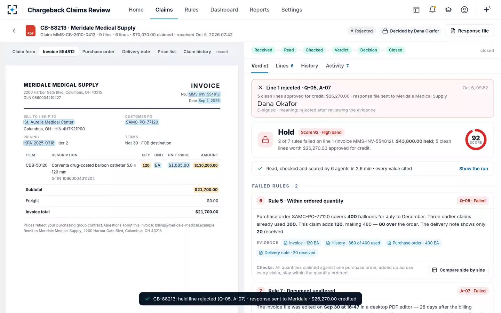
Task: Open the Rules menu
Action: pyautogui.click(x=191, y=10)
